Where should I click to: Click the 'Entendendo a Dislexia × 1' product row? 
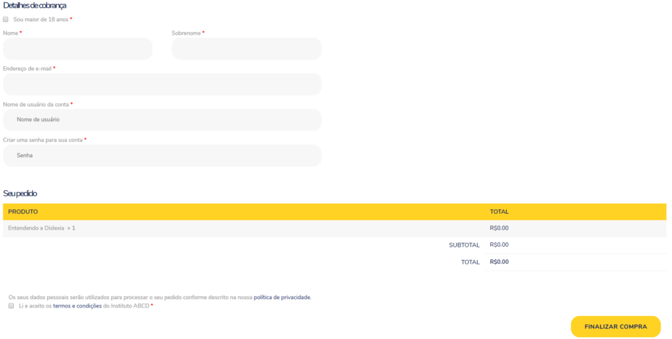[334, 228]
